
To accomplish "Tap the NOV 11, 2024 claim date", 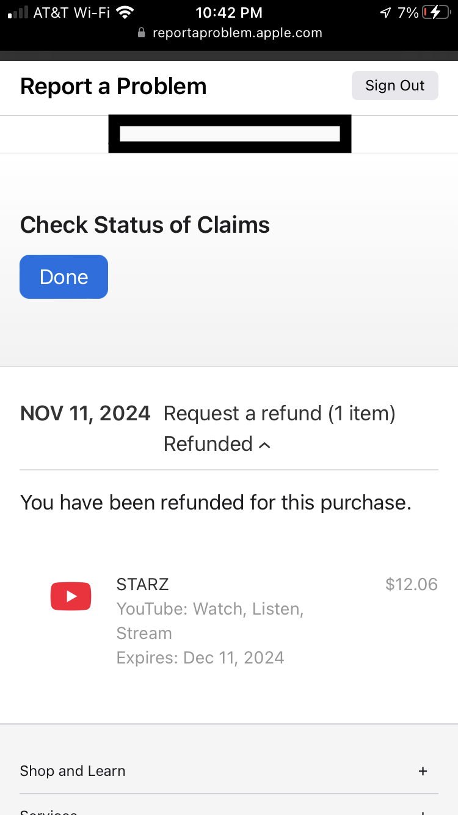I will (85, 414).
